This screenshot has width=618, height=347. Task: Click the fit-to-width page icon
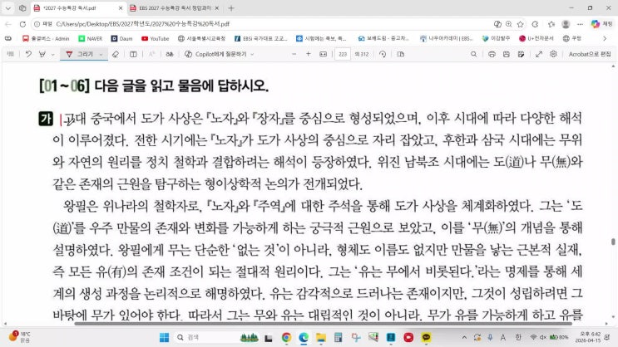tap(324, 54)
